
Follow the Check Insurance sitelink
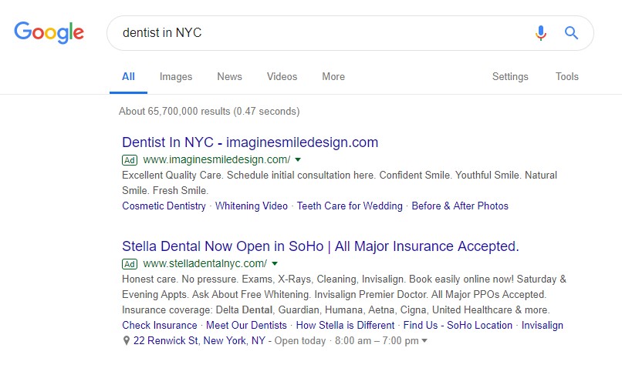(x=160, y=325)
